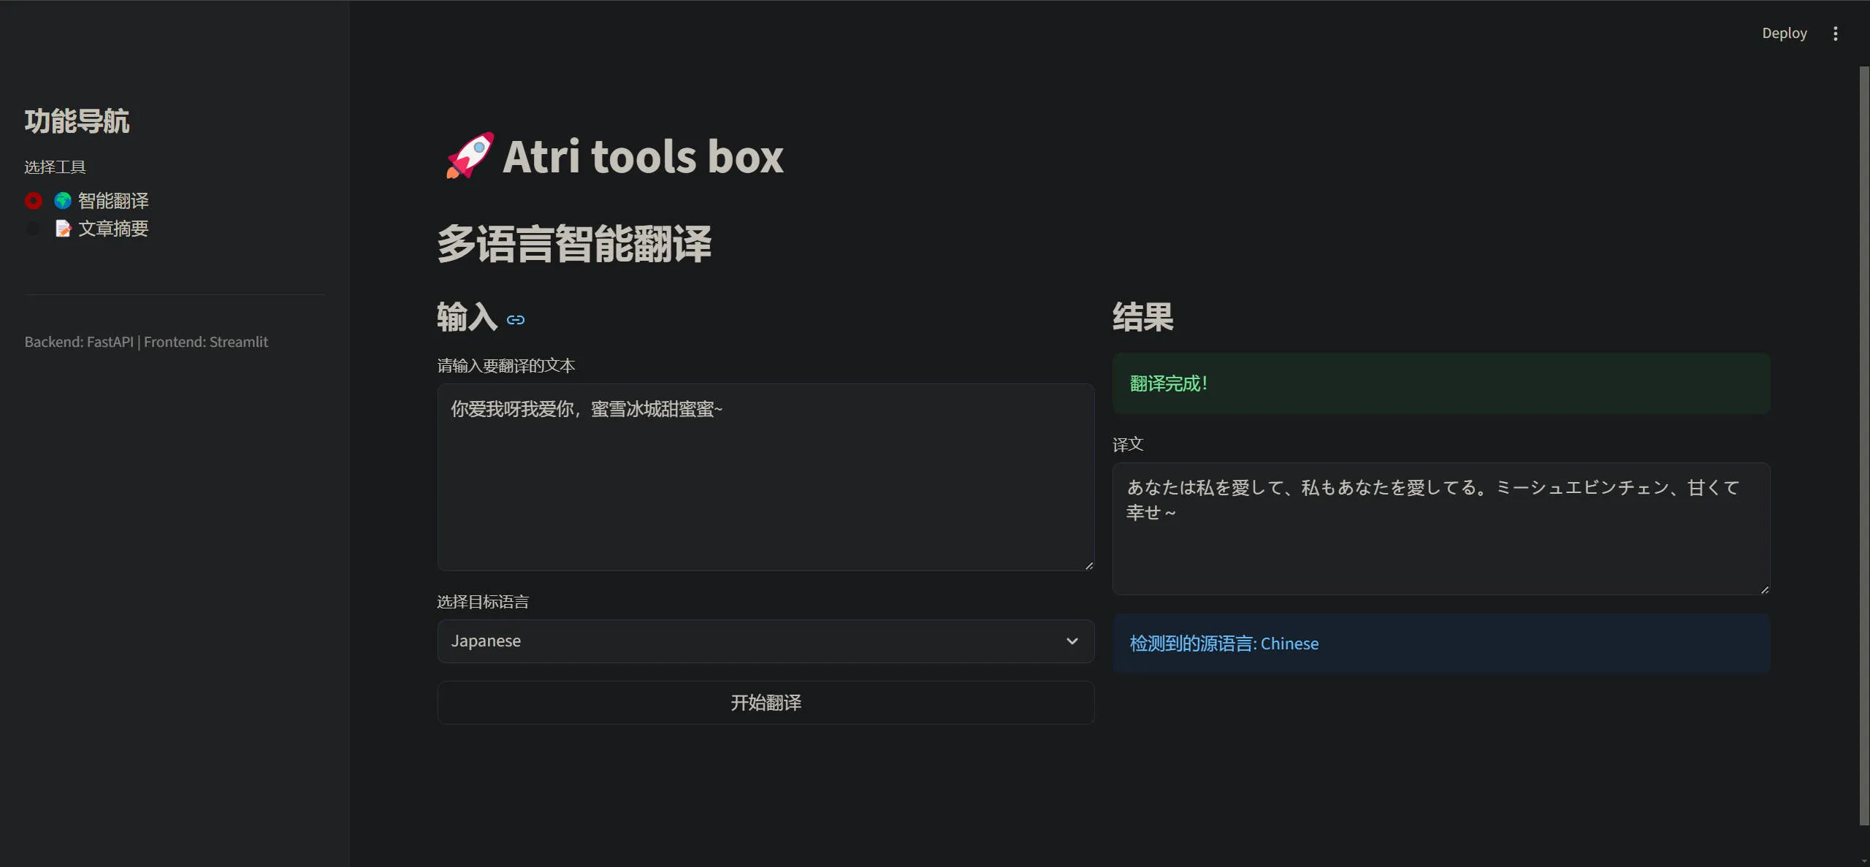Click the detected source language Chinese banner
Viewport: 1870px width, 867px height.
point(1440,643)
